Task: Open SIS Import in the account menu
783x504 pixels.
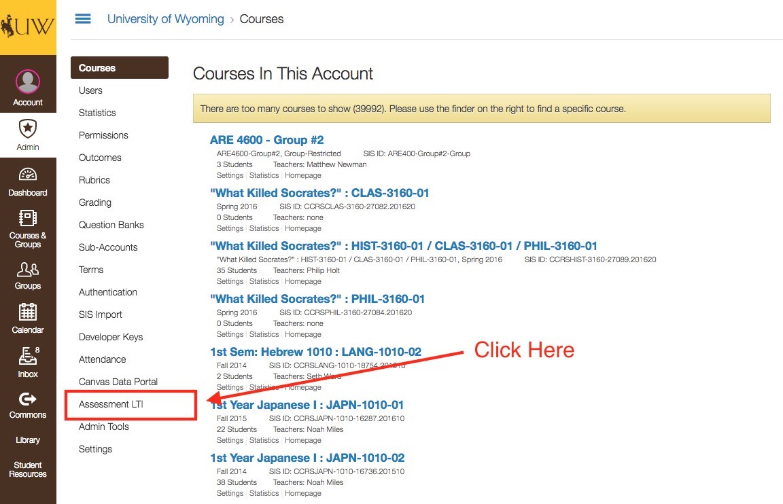Action: (101, 315)
